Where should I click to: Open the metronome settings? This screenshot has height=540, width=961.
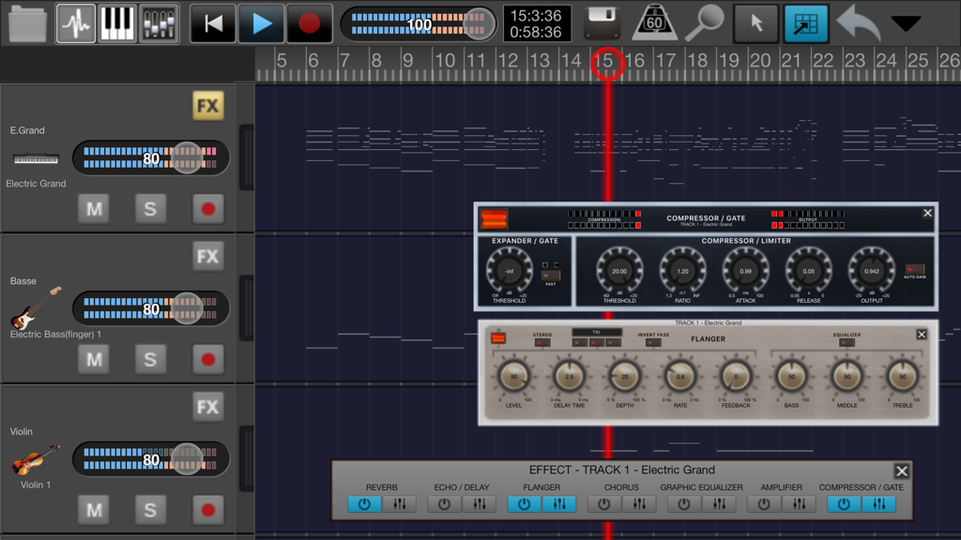(x=654, y=23)
